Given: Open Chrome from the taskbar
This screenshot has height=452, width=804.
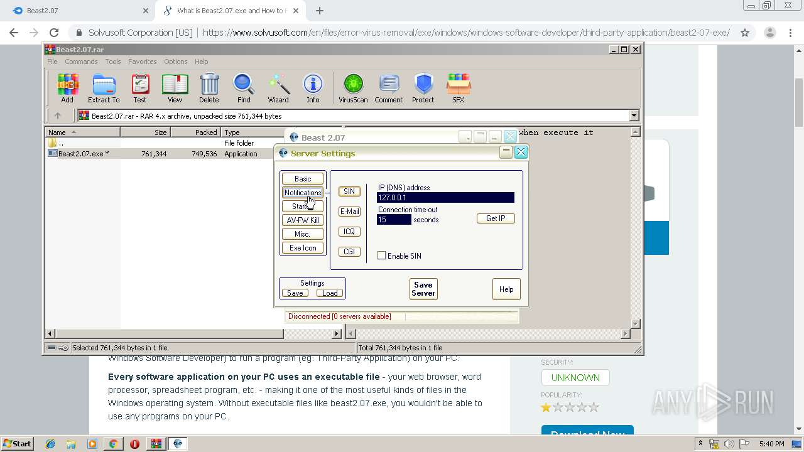Looking at the screenshot, I should pos(113,444).
